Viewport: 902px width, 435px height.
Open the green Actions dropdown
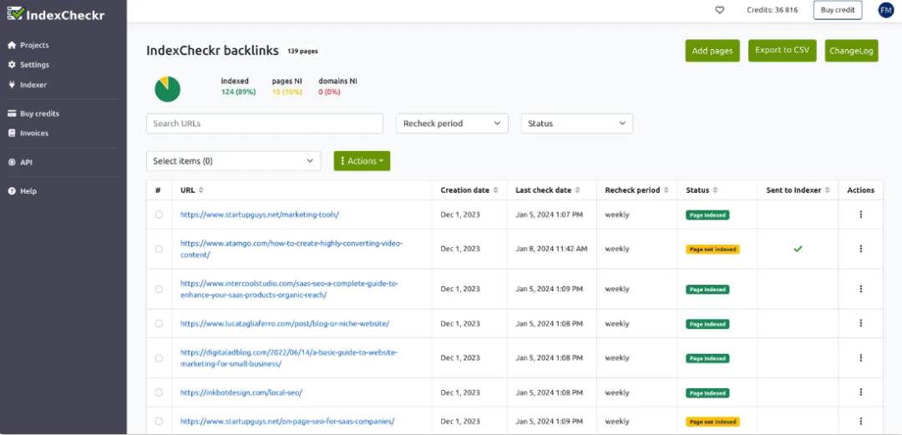pos(362,161)
